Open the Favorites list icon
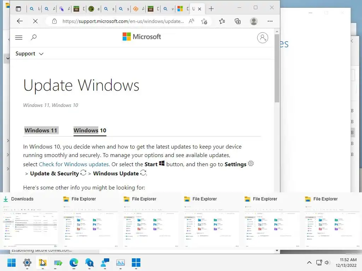Image resolution: width=362 pixels, height=271 pixels. (222, 21)
